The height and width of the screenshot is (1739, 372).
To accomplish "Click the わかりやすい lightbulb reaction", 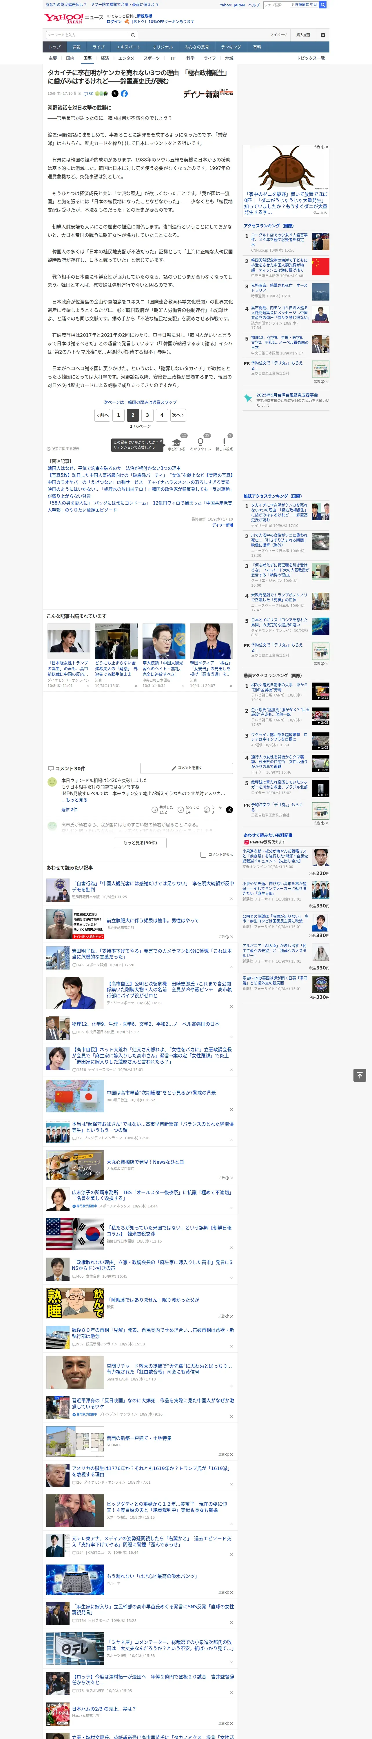I will click(200, 442).
